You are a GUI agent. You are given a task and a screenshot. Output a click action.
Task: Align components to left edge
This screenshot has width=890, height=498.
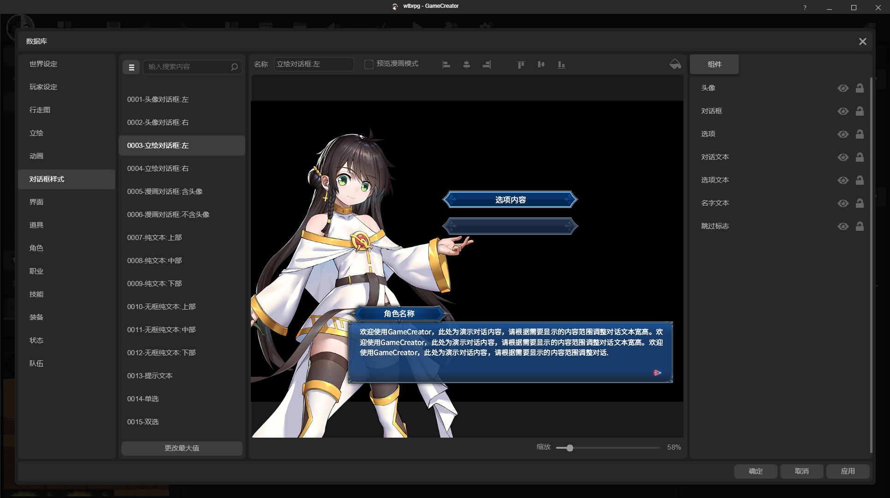[446, 64]
